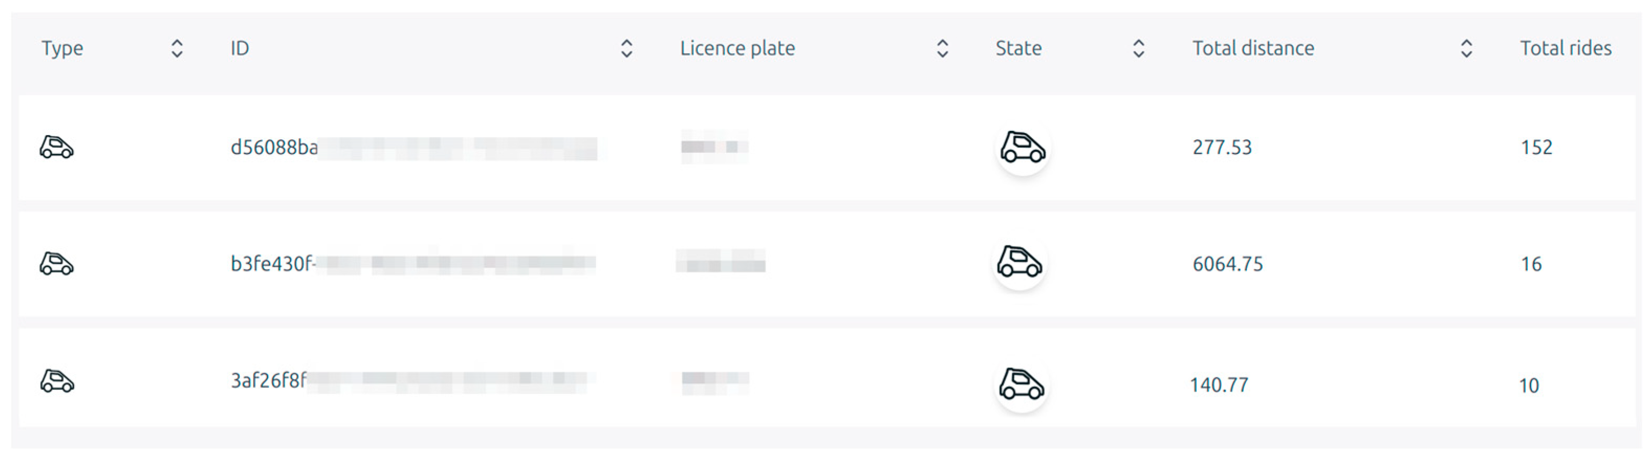Screen dimensions: 1649x457
Task: Click state car icon for 277.53 row
Action: [x=1022, y=148]
